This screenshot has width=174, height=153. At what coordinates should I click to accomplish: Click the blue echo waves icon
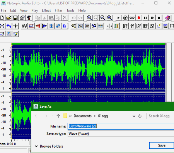[65, 26]
